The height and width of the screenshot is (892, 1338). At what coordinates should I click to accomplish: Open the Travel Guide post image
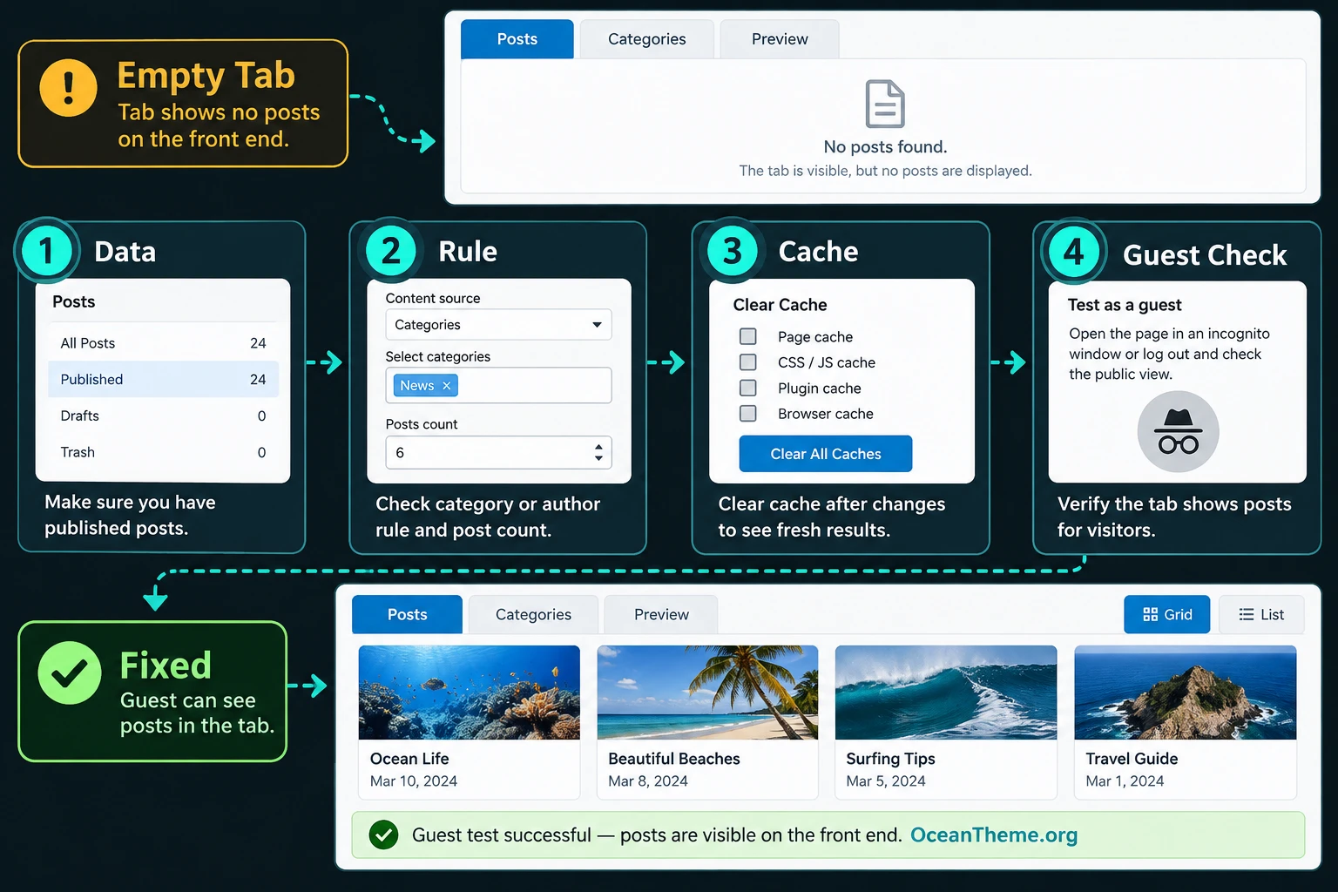click(1185, 693)
